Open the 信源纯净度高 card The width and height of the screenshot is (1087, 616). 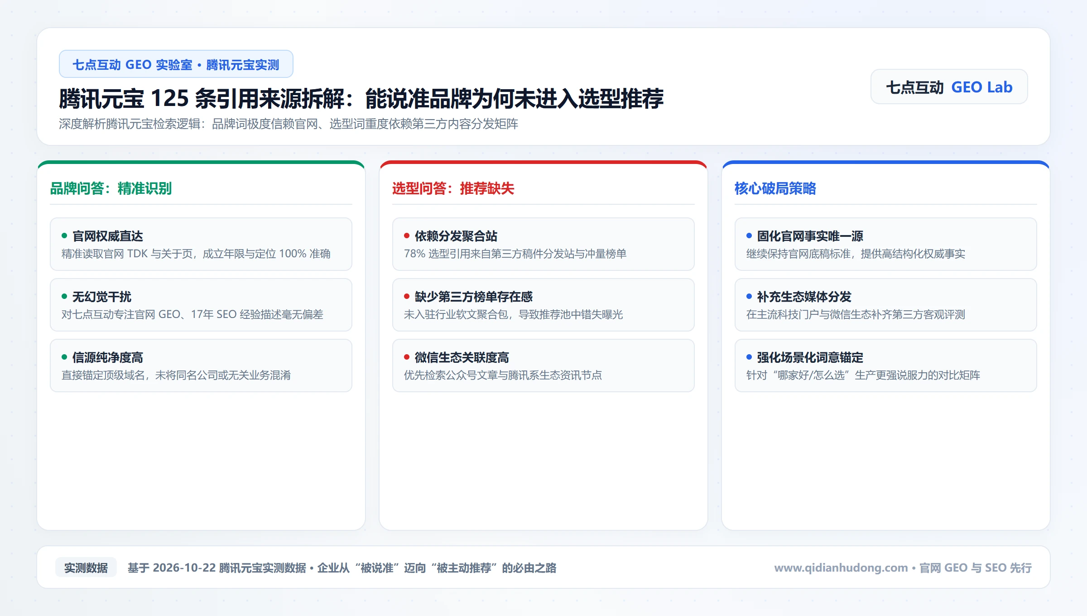coord(201,366)
